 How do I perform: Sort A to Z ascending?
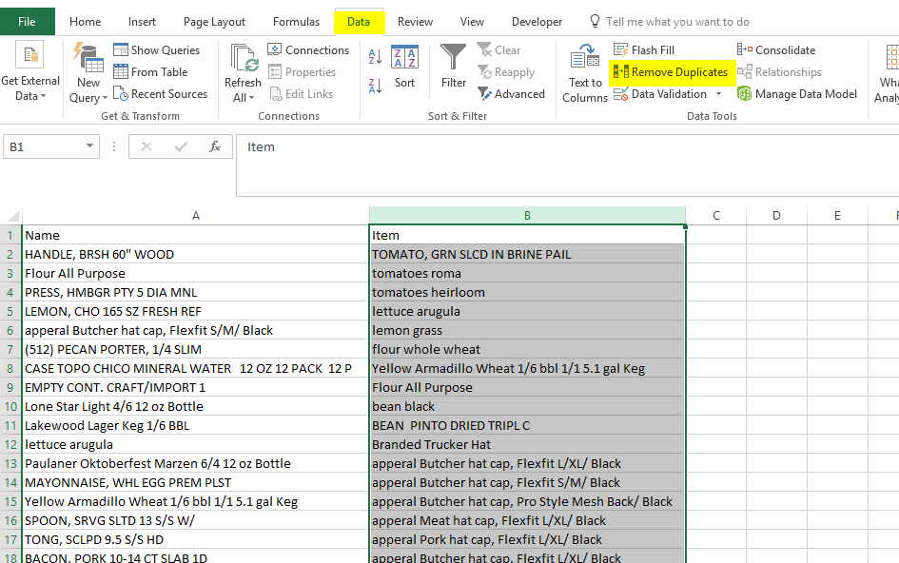tap(375, 56)
